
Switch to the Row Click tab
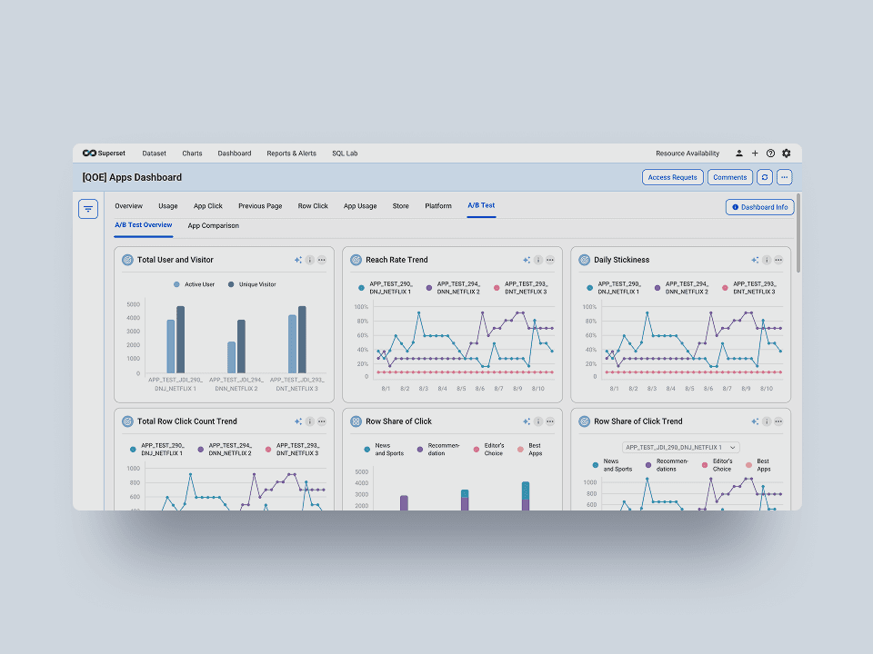(313, 206)
